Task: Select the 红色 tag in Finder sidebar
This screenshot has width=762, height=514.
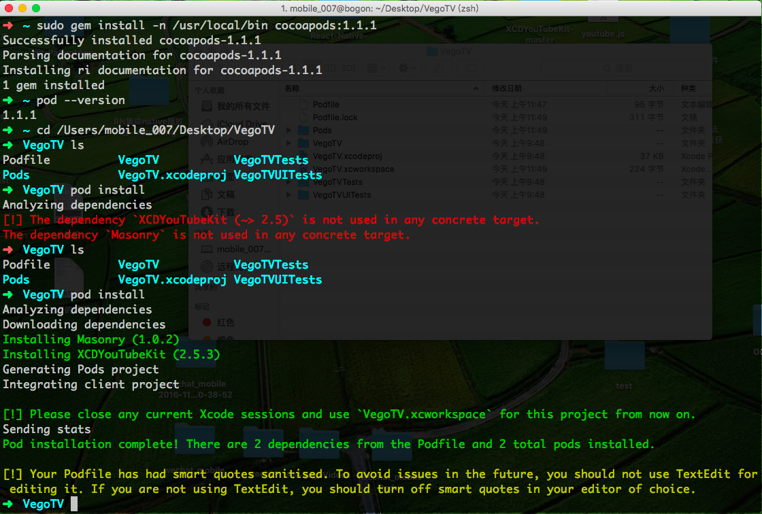Action: click(x=225, y=322)
